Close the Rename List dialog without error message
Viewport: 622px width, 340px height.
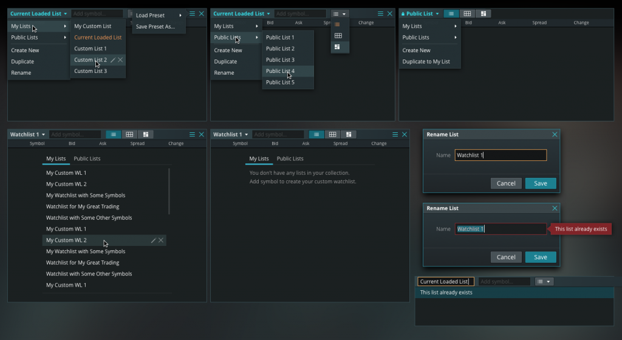click(555, 134)
